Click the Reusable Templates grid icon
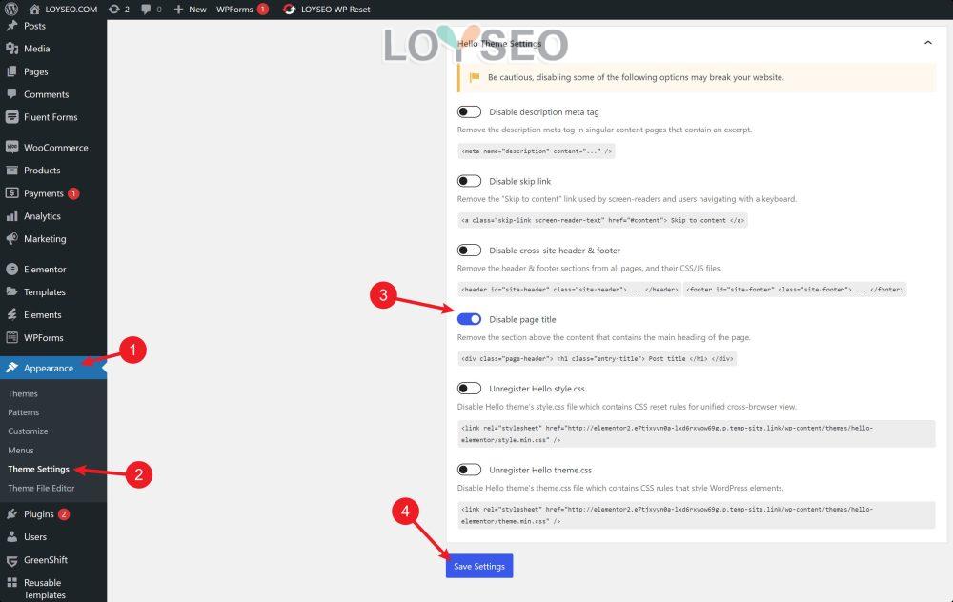Screen dimensions: 953x602 point(11,583)
